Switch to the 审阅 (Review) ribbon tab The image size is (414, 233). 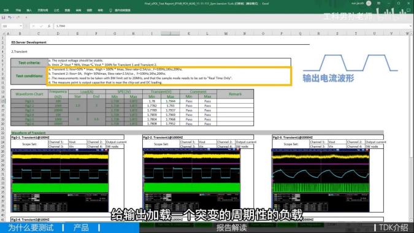click(x=79, y=10)
